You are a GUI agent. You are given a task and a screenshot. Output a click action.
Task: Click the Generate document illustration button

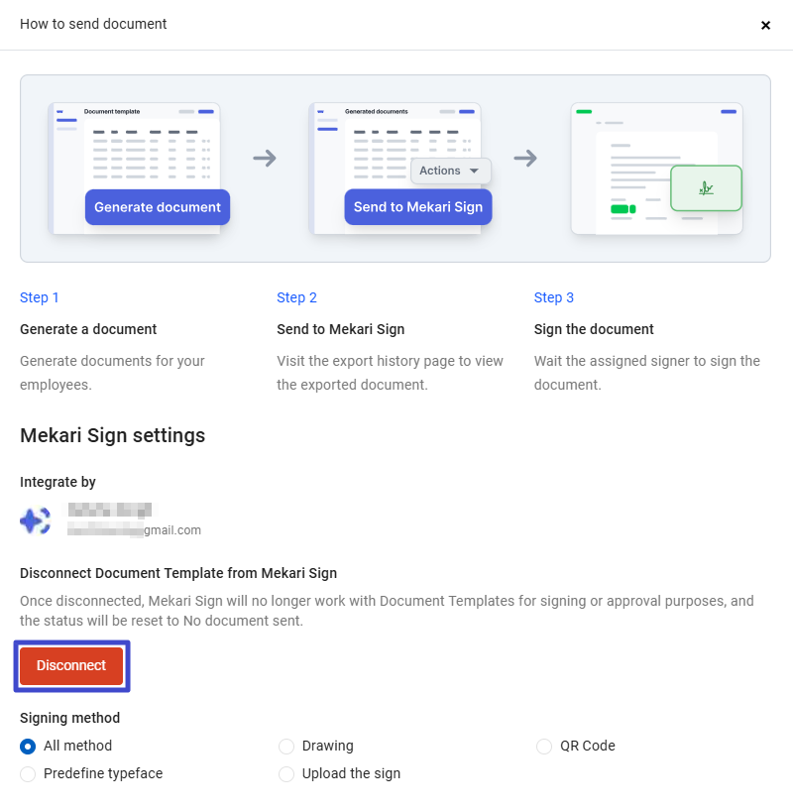158,207
